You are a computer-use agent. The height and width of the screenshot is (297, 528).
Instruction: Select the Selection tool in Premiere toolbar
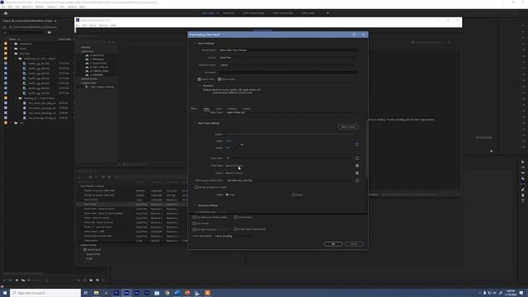pos(522,162)
